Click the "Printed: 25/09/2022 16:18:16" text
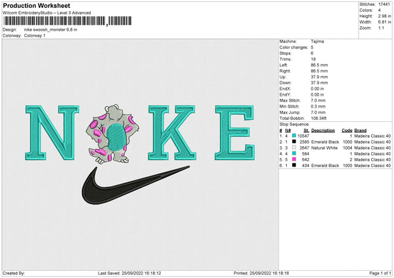Image resolution: width=394 pixels, height=278 pixels. click(261, 273)
